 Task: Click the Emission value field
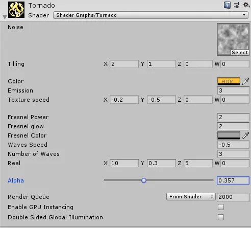[233, 90]
